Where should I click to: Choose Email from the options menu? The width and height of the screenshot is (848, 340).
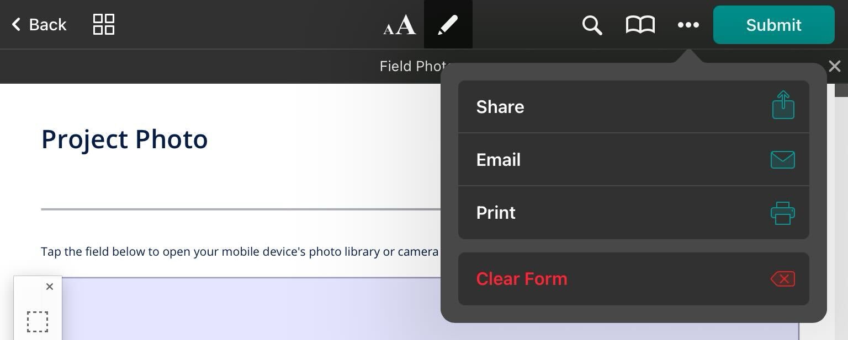pos(499,160)
